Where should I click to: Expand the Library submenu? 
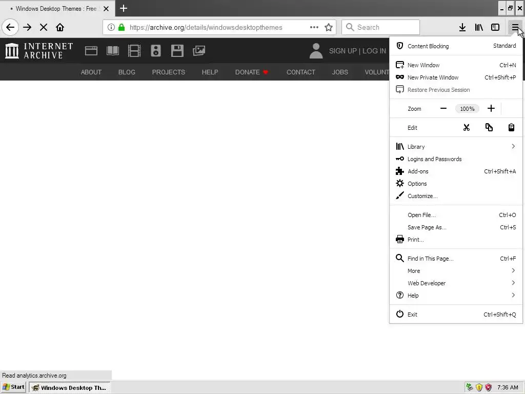(456, 146)
